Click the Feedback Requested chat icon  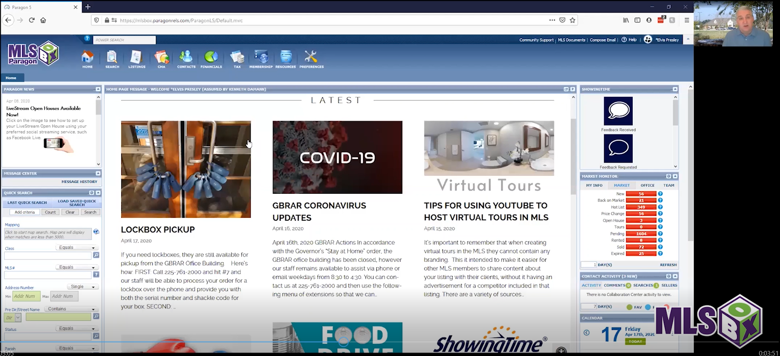[x=618, y=148]
